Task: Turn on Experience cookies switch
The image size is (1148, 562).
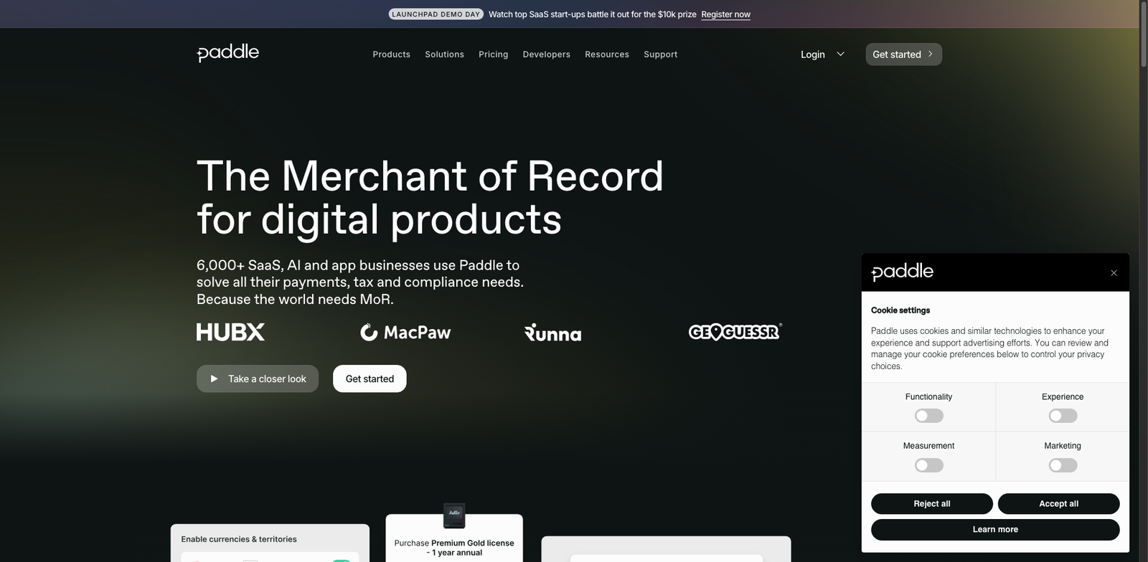Action: (1063, 416)
